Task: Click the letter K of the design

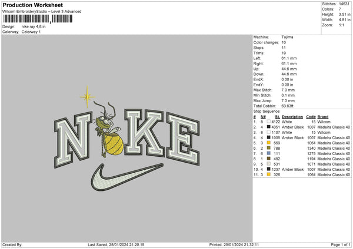Action: 145,132
